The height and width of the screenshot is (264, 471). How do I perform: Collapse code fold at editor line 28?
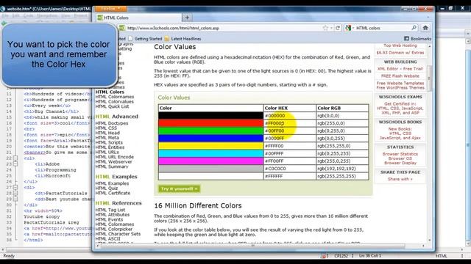point(15,193)
